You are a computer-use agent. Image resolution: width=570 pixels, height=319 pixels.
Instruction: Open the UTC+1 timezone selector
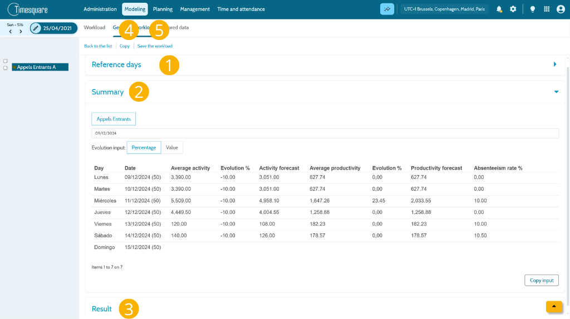tap(444, 9)
